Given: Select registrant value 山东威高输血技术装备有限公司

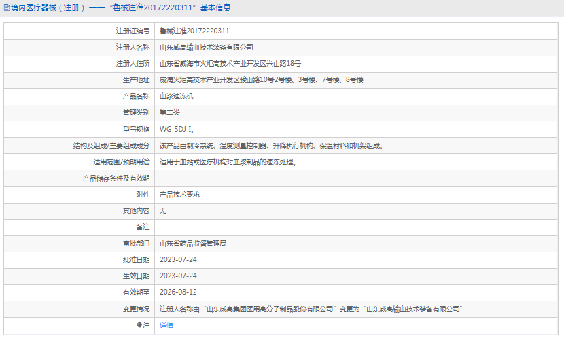Looking at the screenshot, I should pos(207,48).
